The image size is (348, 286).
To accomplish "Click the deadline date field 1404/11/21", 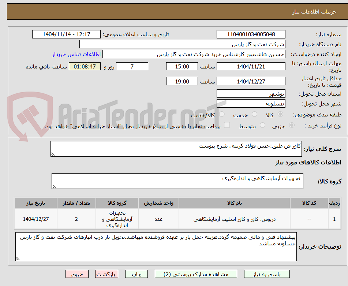I will (251, 66).
